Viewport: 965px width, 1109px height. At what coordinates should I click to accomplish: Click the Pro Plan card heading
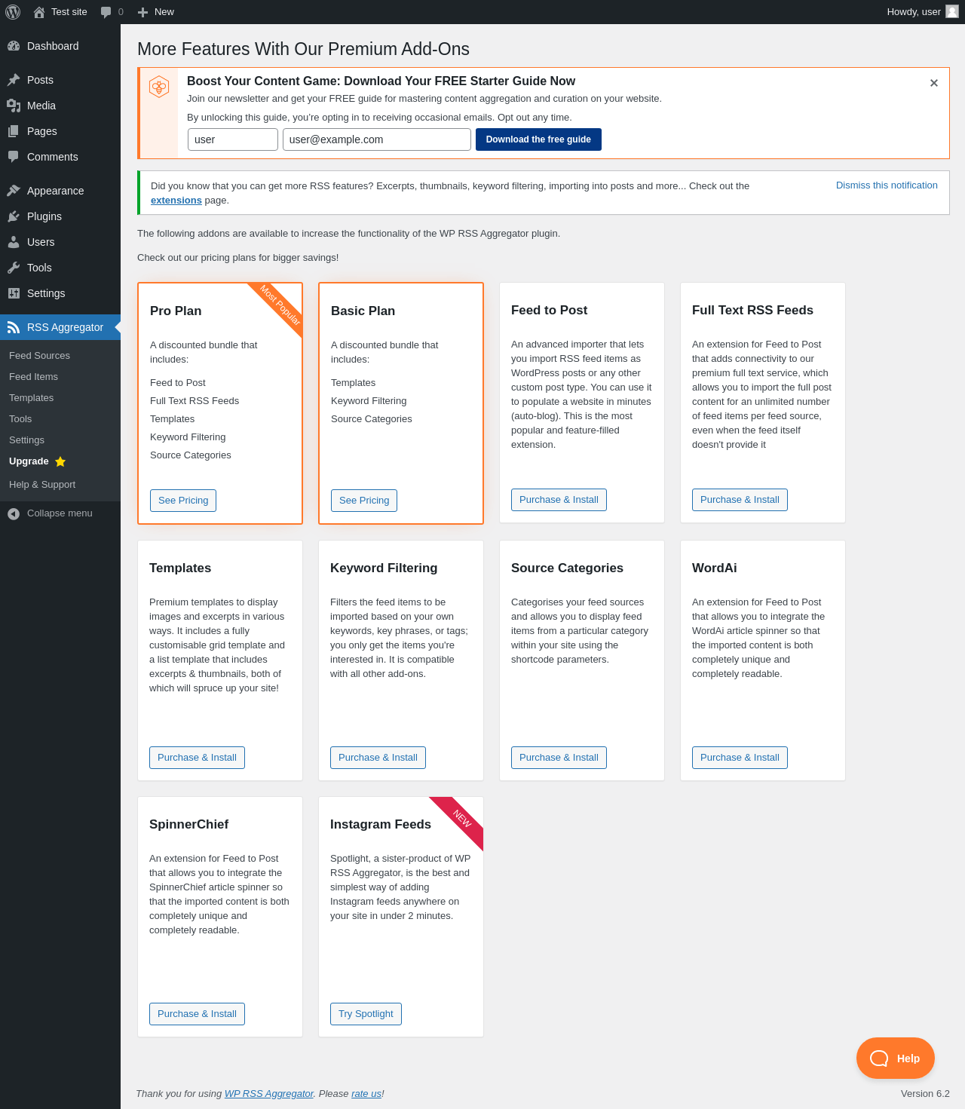point(176,311)
